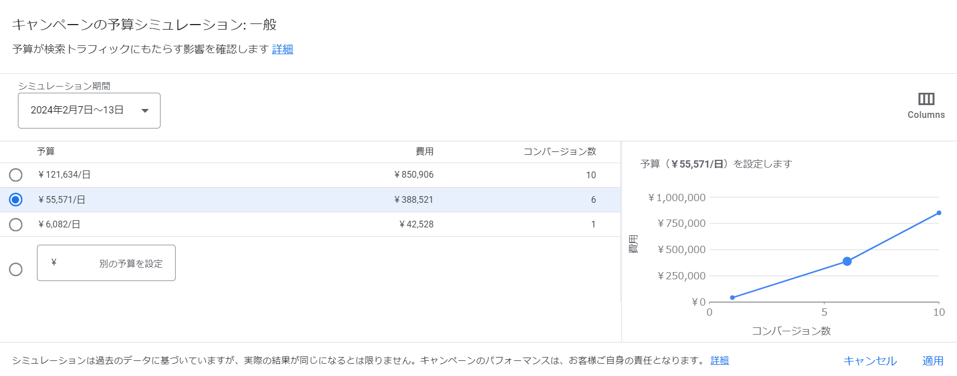Click the ¥42,528 cost cell
This screenshot has height=376, width=957.
[417, 225]
